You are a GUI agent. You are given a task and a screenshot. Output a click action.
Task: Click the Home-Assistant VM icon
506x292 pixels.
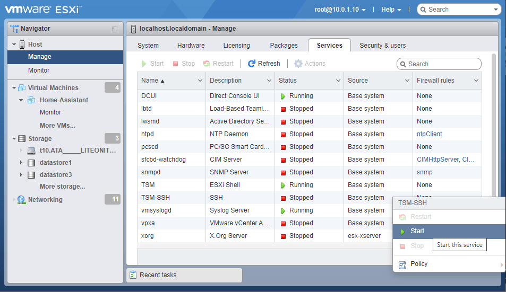pyautogui.click(x=31, y=100)
